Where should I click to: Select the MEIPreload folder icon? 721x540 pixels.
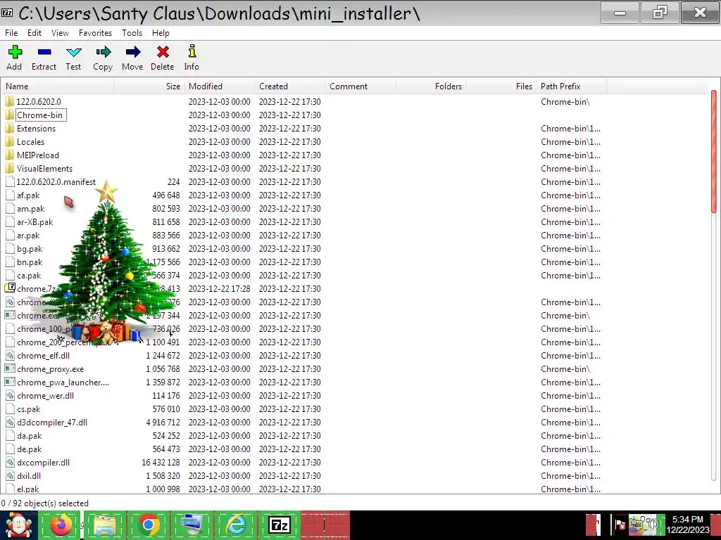click(x=10, y=155)
